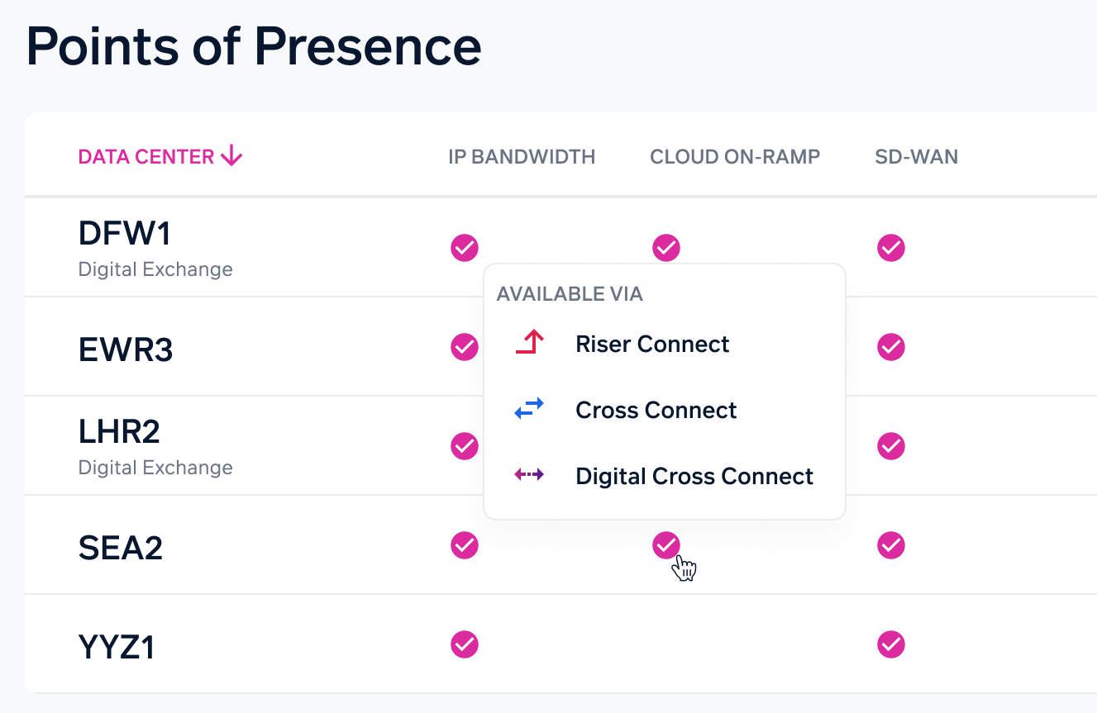Click DFW1 Cloud On-Ramp checkmark icon
This screenshot has width=1097, height=713.
click(666, 247)
